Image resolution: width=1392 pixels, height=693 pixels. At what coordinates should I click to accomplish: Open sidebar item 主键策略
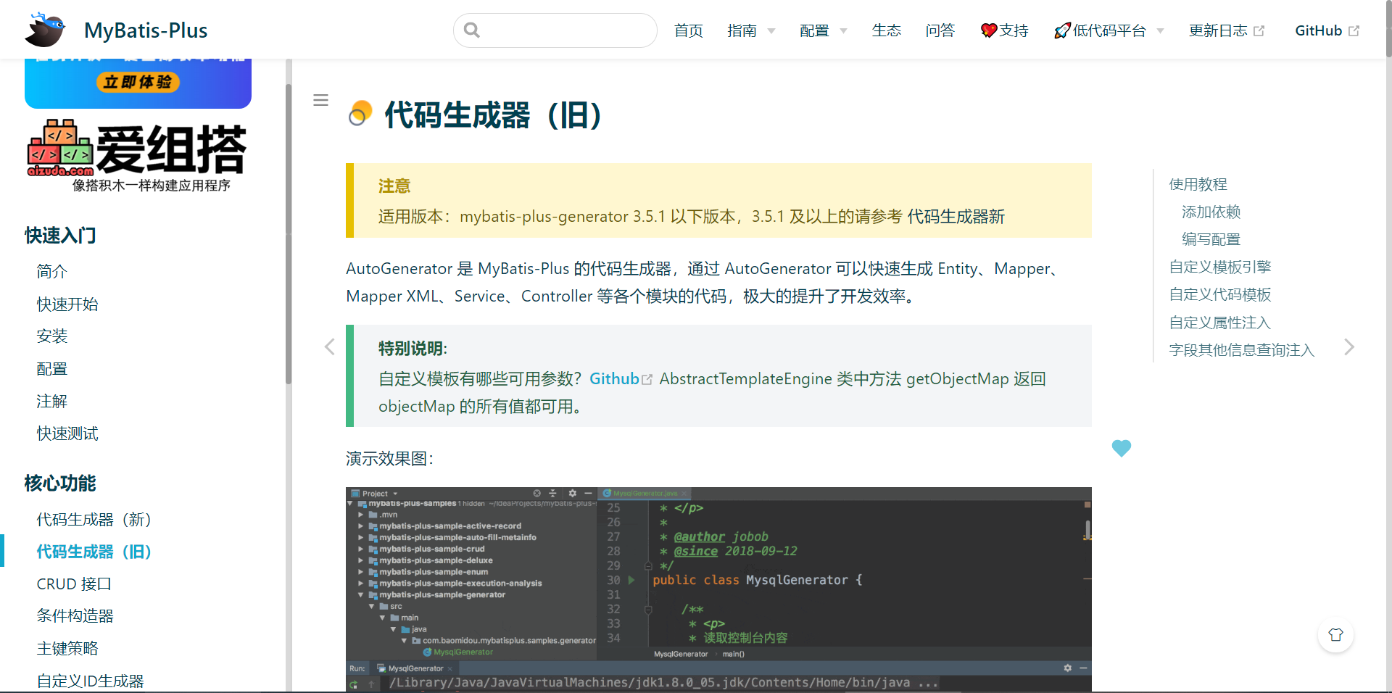coord(67,648)
